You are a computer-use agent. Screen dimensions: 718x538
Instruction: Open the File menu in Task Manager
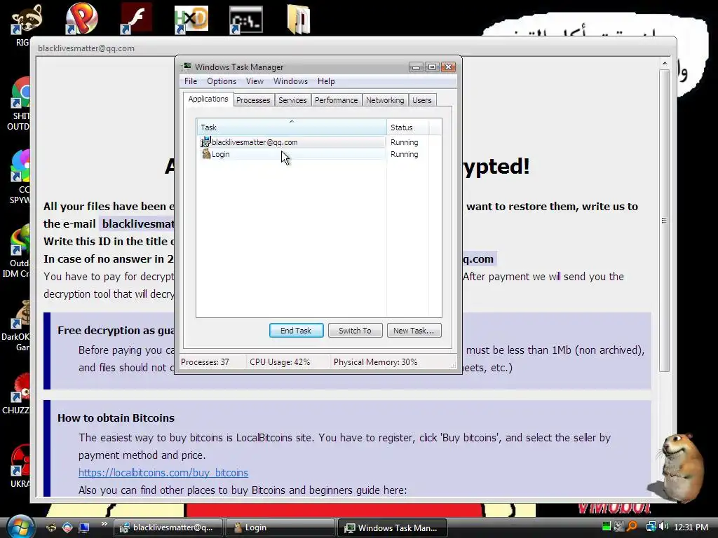coord(191,81)
